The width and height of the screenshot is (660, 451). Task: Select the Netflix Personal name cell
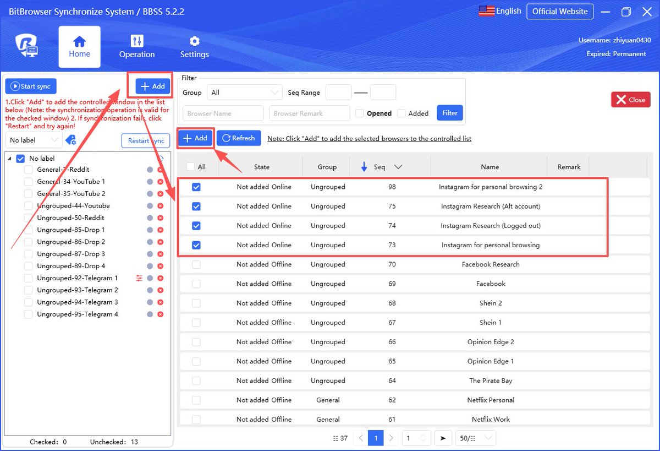490,400
